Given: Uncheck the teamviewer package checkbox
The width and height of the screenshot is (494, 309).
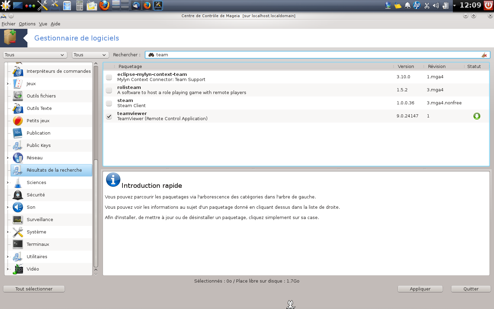Looking at the screenshot, I should click(109, 116).
